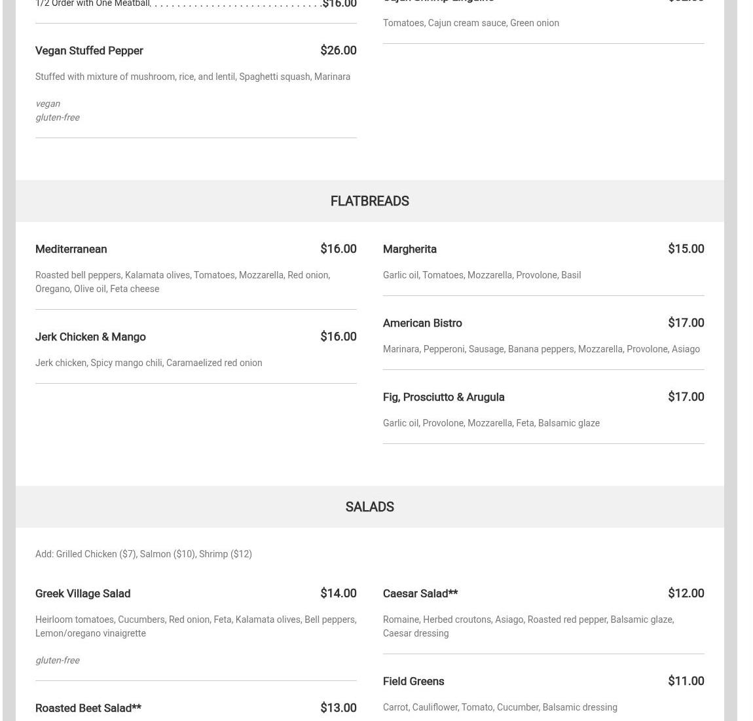Click the $26.00 Vegan Stuffed Pepper price
Viewport: 753px width, 721px height.
coord(338,50)
